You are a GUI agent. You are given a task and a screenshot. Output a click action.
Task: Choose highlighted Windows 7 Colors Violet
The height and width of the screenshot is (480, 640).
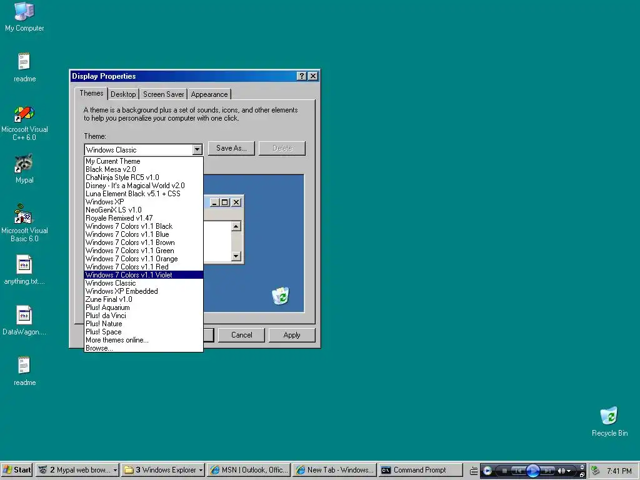[144, 275]
